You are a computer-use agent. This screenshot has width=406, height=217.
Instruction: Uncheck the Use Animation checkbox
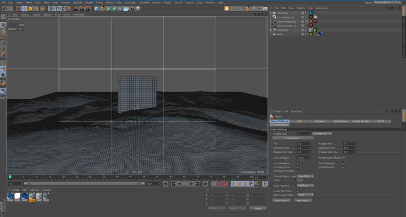coord(298,163)
